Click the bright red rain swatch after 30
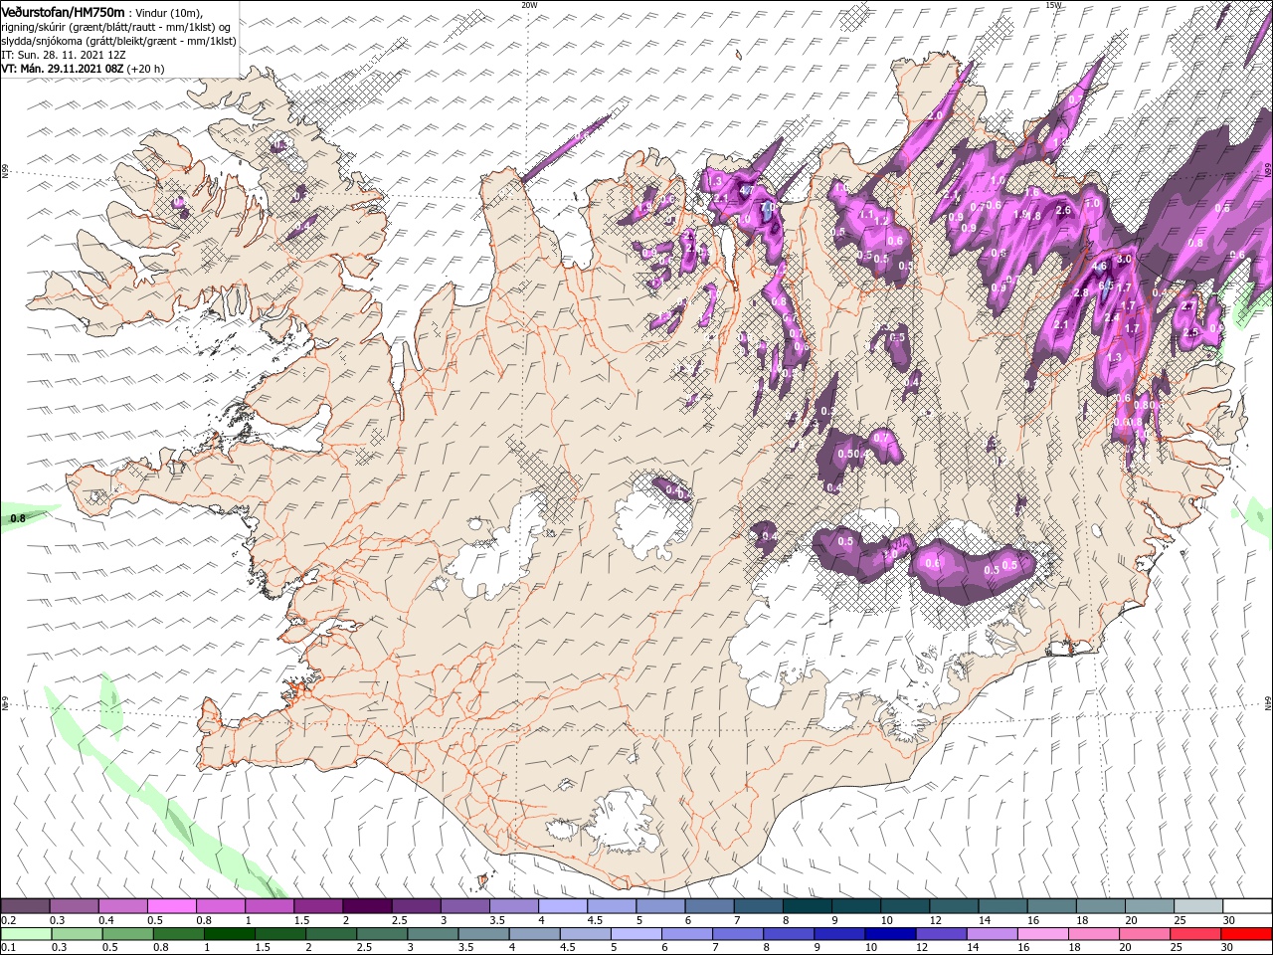 point(1246,934)
